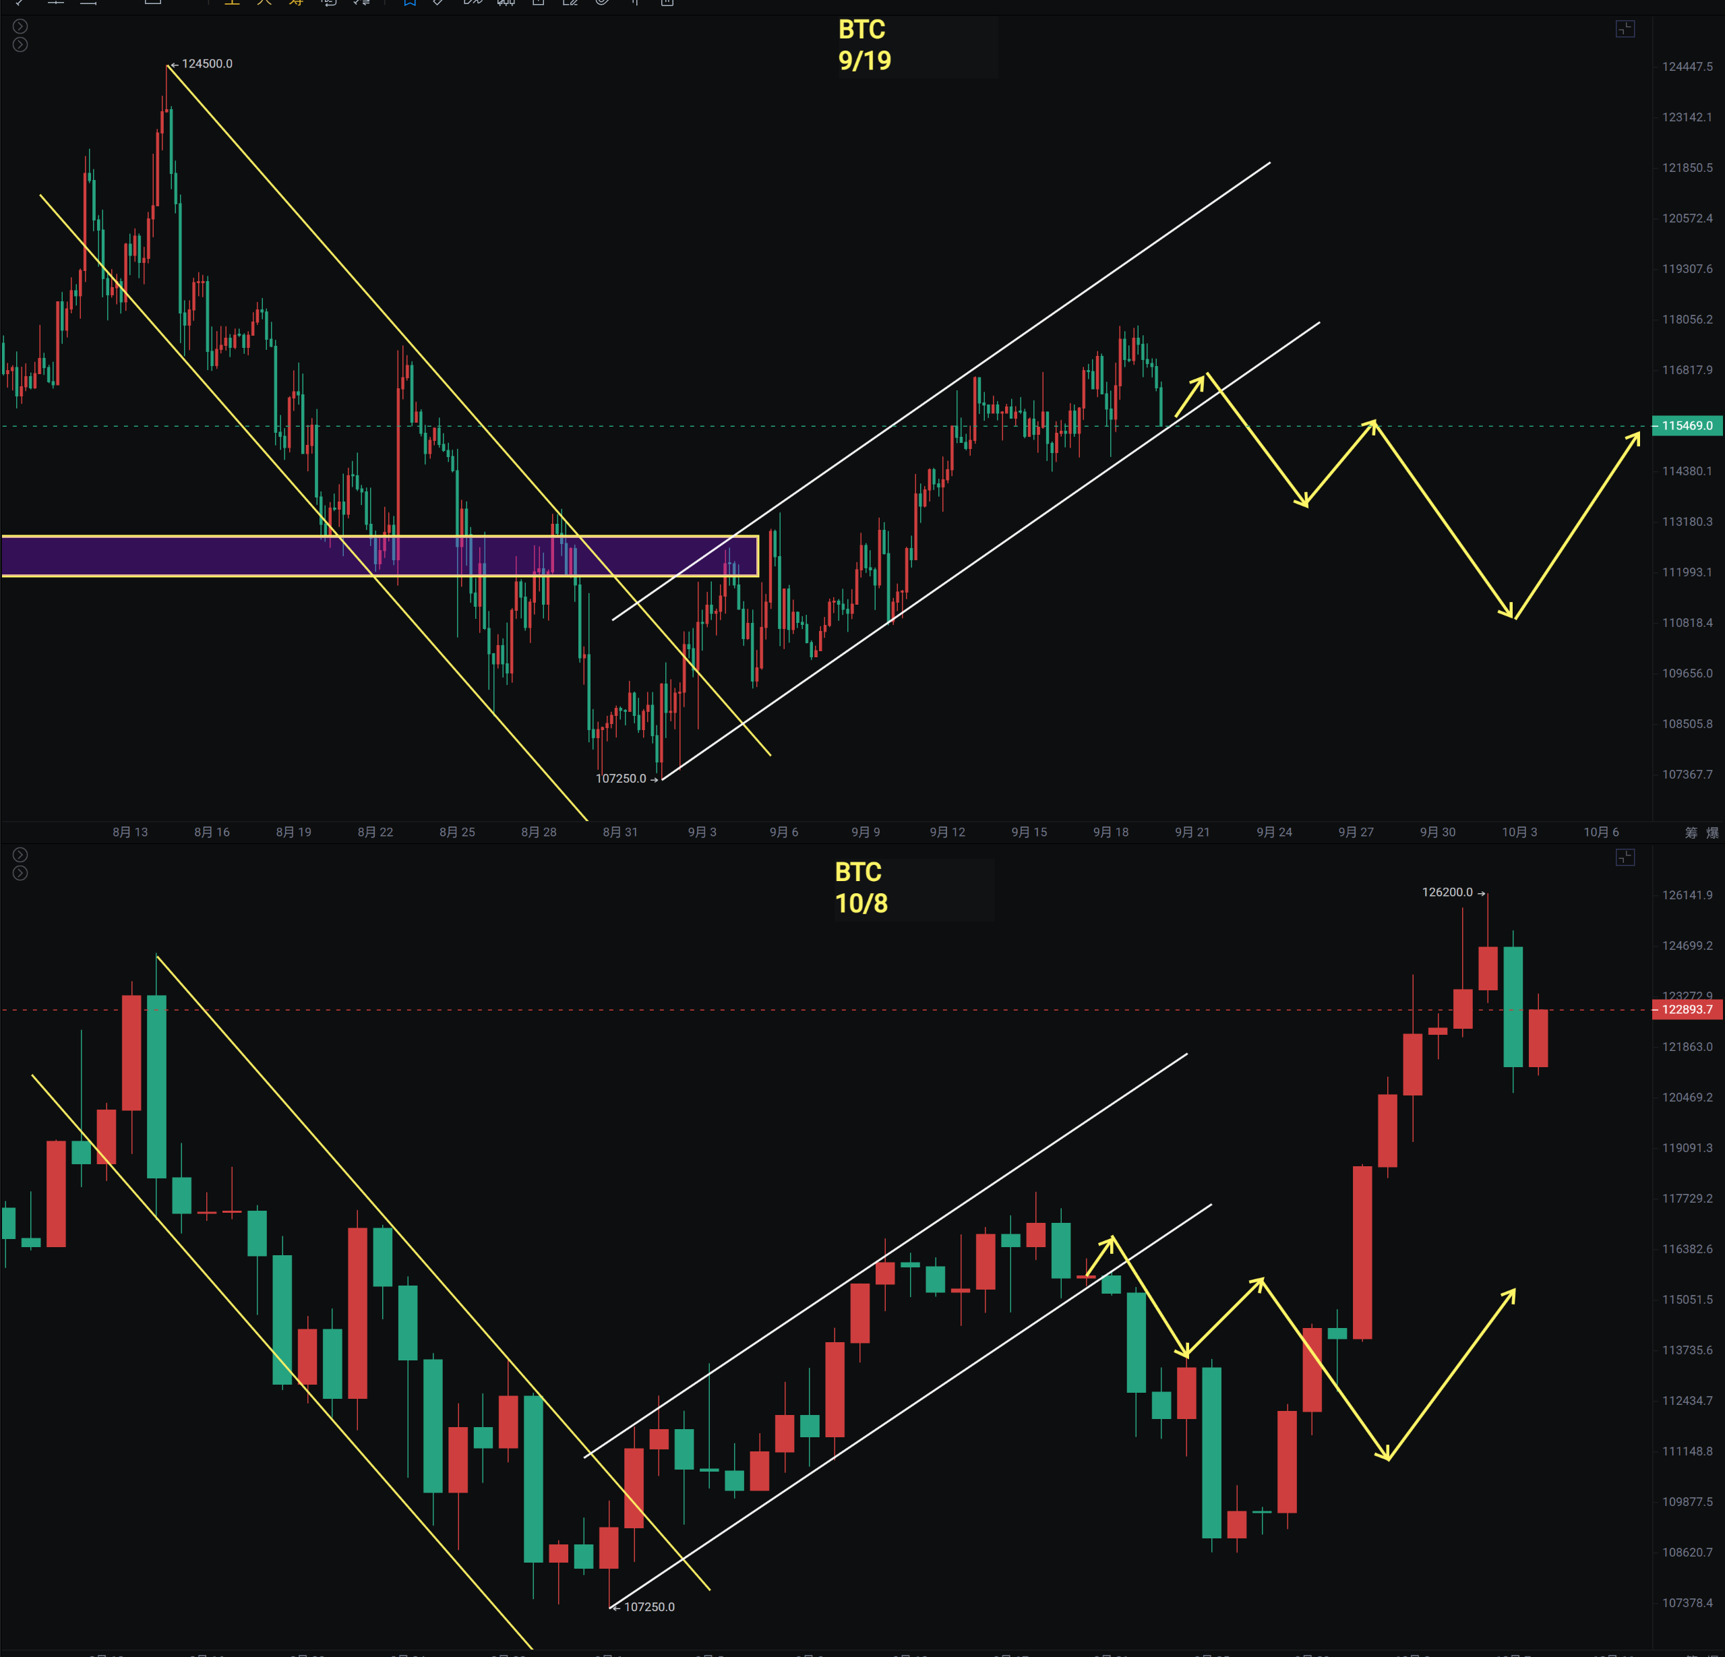The width and height of the screenshot is (1725, 1657).
Task: Click the blue bookmark icon in the top toolbar
Action: coord(409,3)
